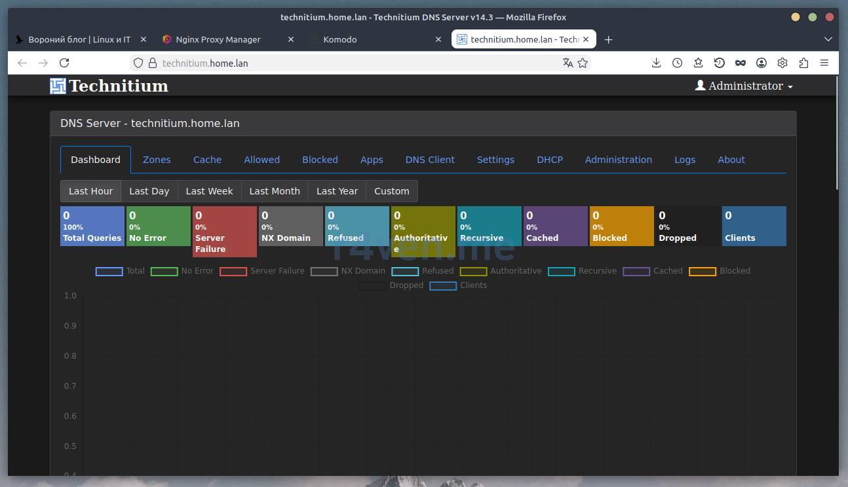Switch to the Zones tab
The height and width of the screenshot is (487, 848).
pos(157,160)
